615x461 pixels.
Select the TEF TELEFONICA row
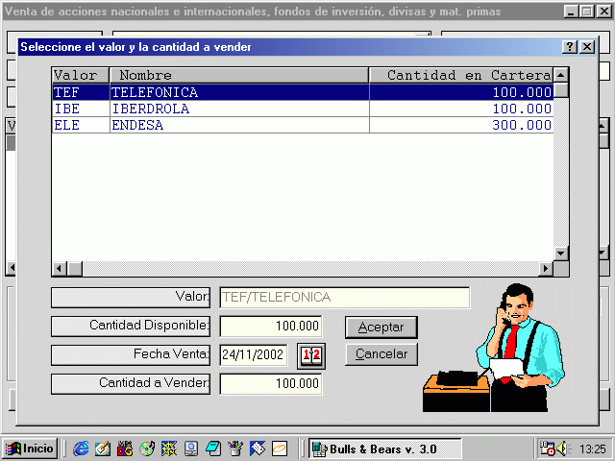coord(303,92)
